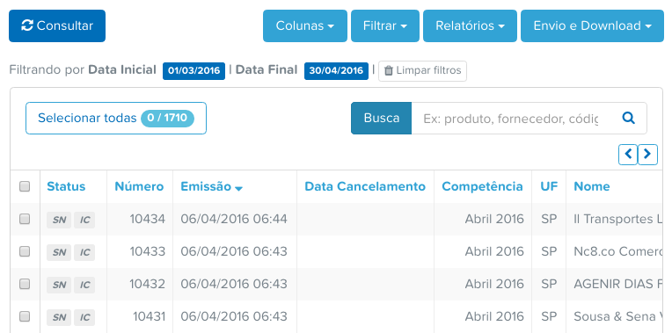Go to previous page chevron
This screenshot has width=672, height=333.
pyautogui.click(x=628, y=154)
